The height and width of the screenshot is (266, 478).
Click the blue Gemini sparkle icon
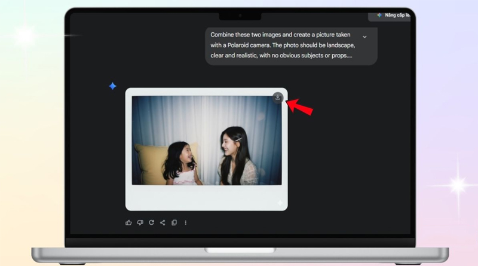(112, 86)
